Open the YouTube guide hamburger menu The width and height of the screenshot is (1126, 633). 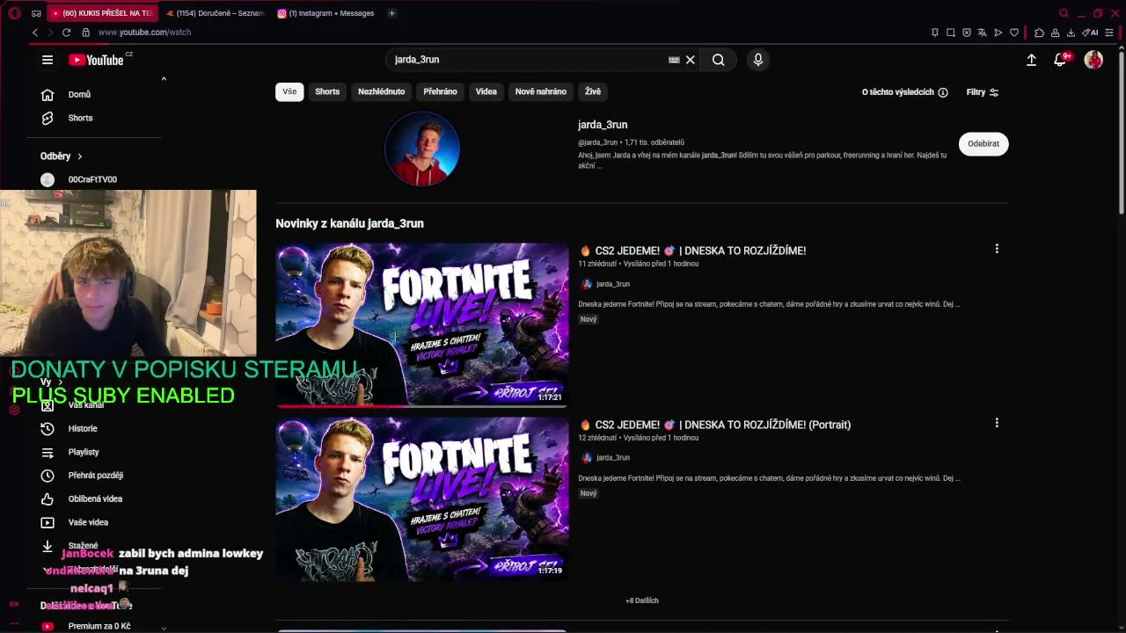point(48,60)
